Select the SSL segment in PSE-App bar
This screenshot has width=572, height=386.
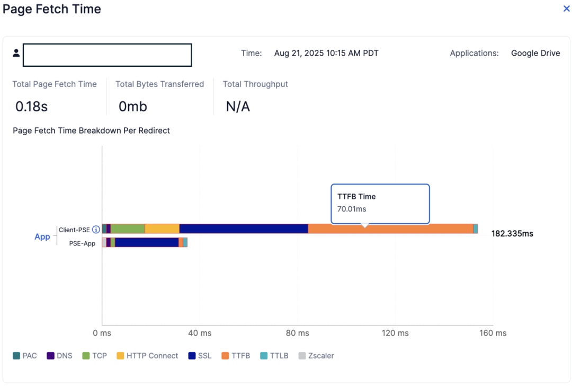tap(146, 242)
